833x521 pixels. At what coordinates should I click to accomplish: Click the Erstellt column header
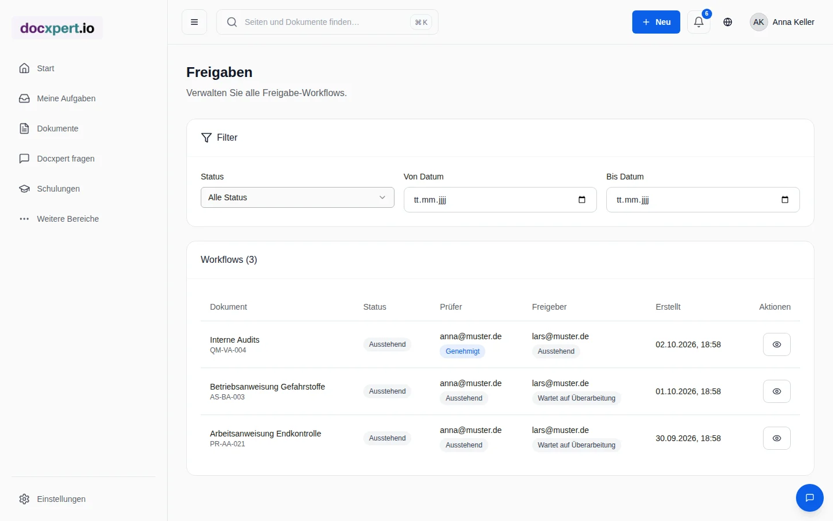click(x=668, y=307)
